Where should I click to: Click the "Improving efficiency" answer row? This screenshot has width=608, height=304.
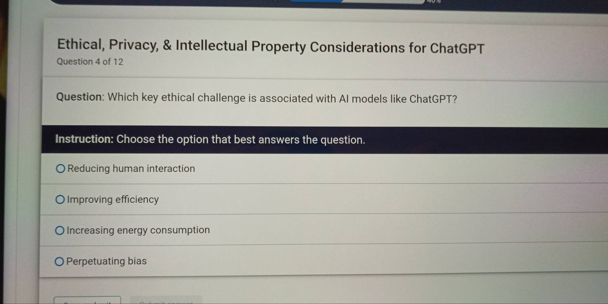coord(231,199)
